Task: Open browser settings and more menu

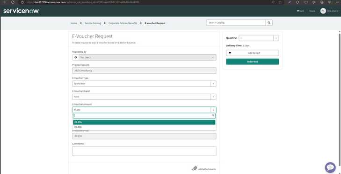Action: (x=337, y=2)
